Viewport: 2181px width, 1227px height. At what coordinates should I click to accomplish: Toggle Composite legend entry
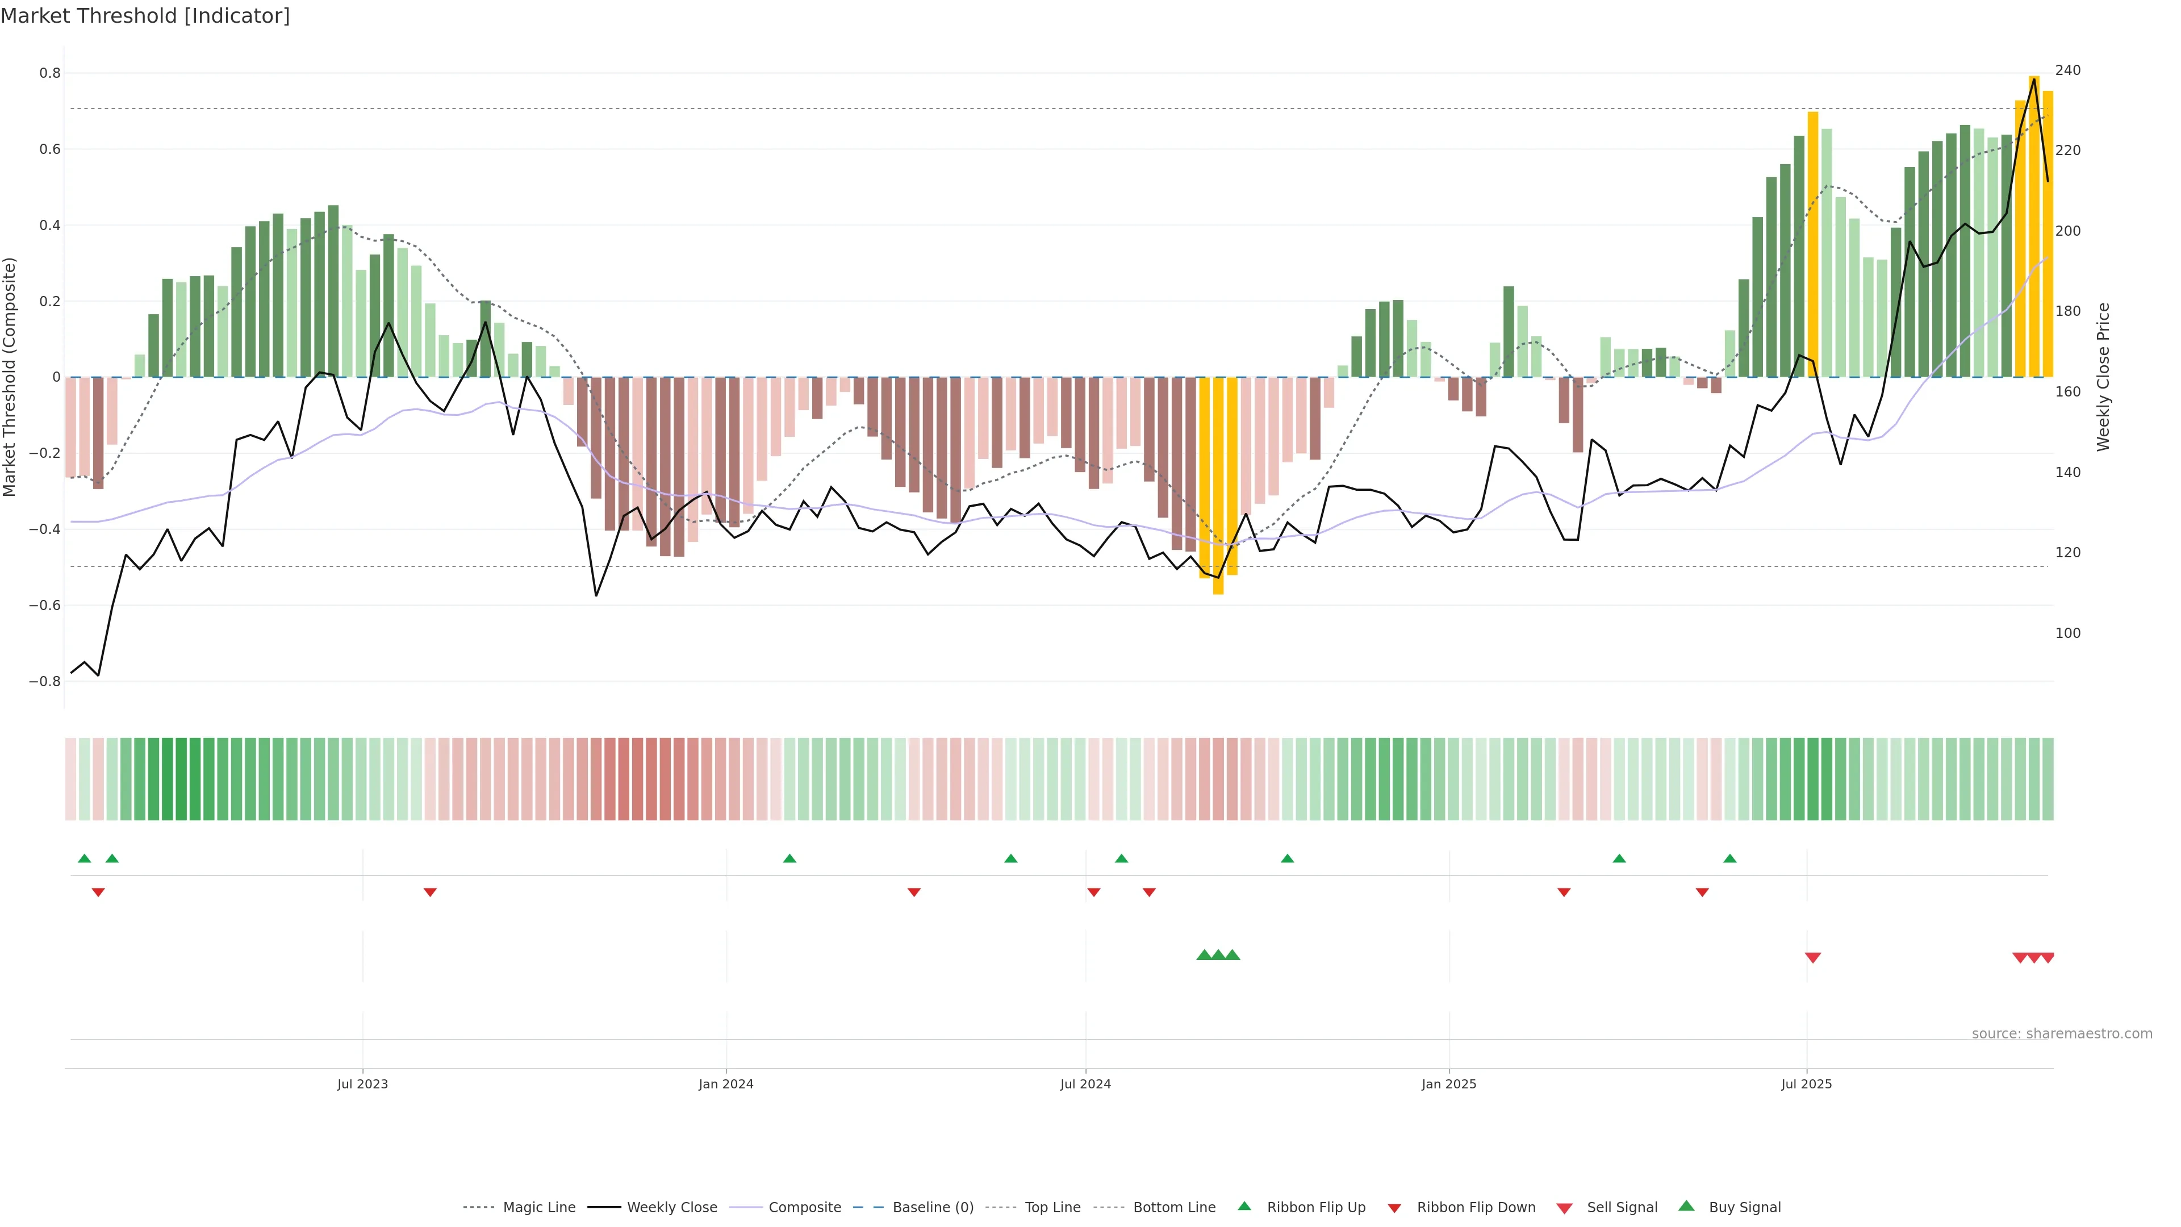(804, 1207)
